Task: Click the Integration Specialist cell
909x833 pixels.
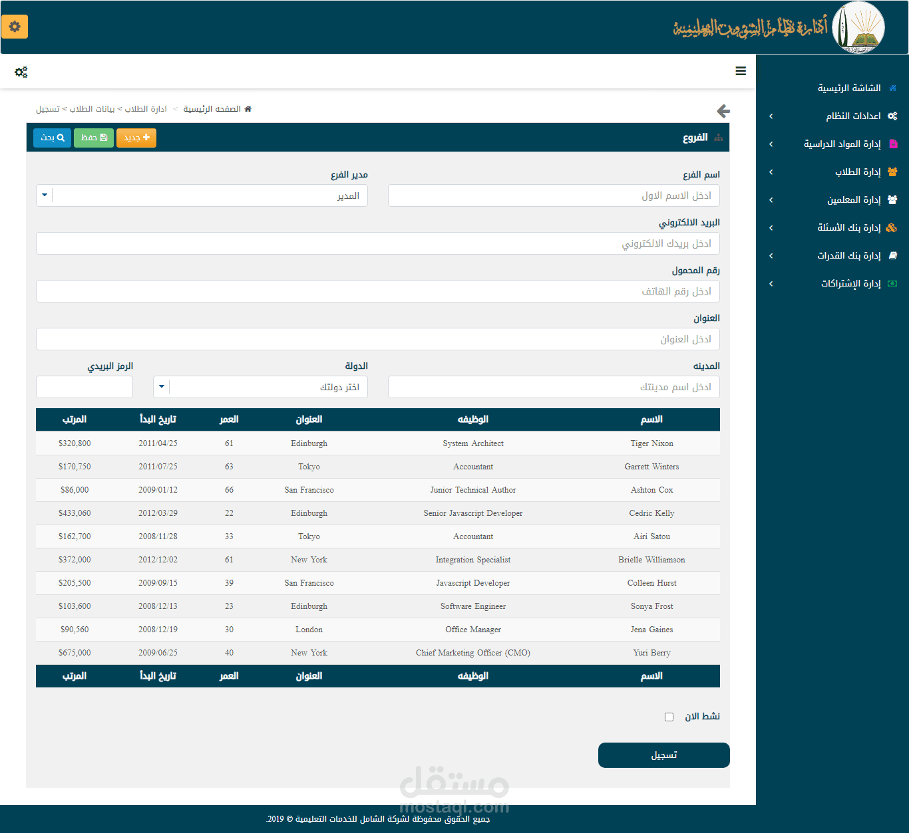Action: tap(473, 560)
